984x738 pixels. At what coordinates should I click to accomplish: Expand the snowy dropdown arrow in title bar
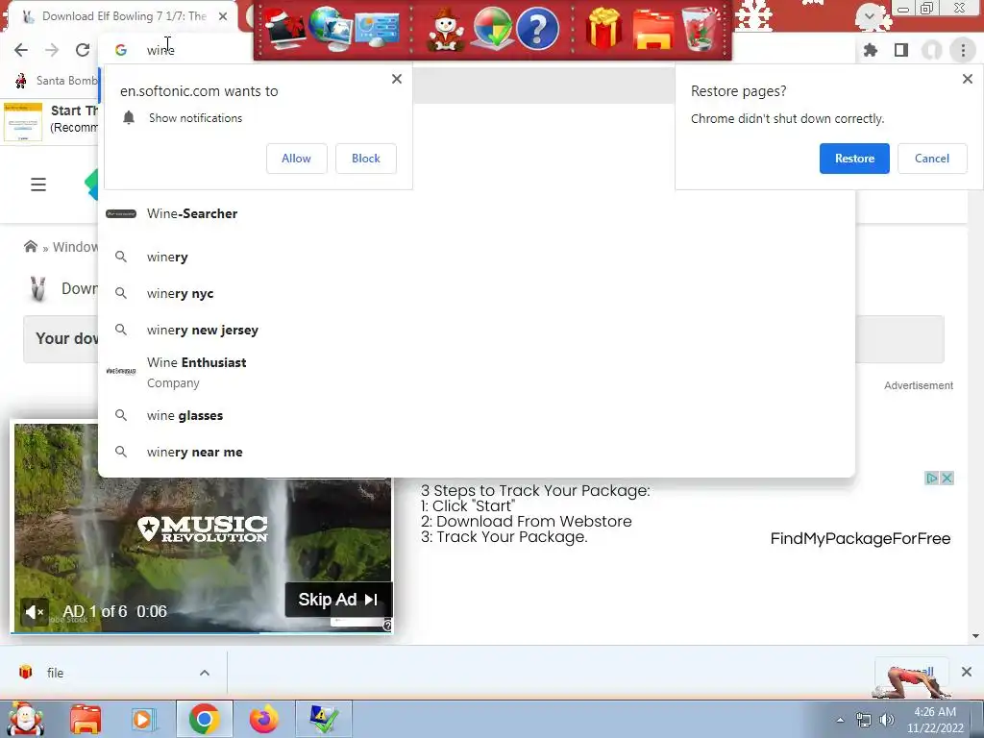pos(869,15)
